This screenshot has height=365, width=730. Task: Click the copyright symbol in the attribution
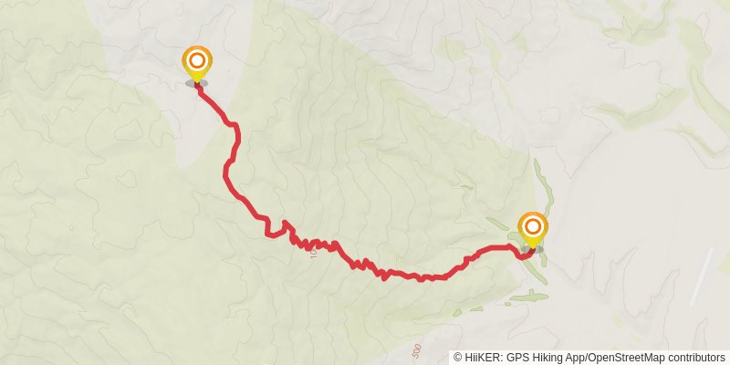point(458,357)
